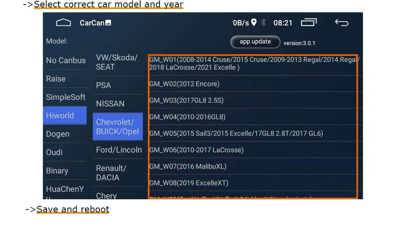Select No Canbus in model list

(x=66, y=60)
